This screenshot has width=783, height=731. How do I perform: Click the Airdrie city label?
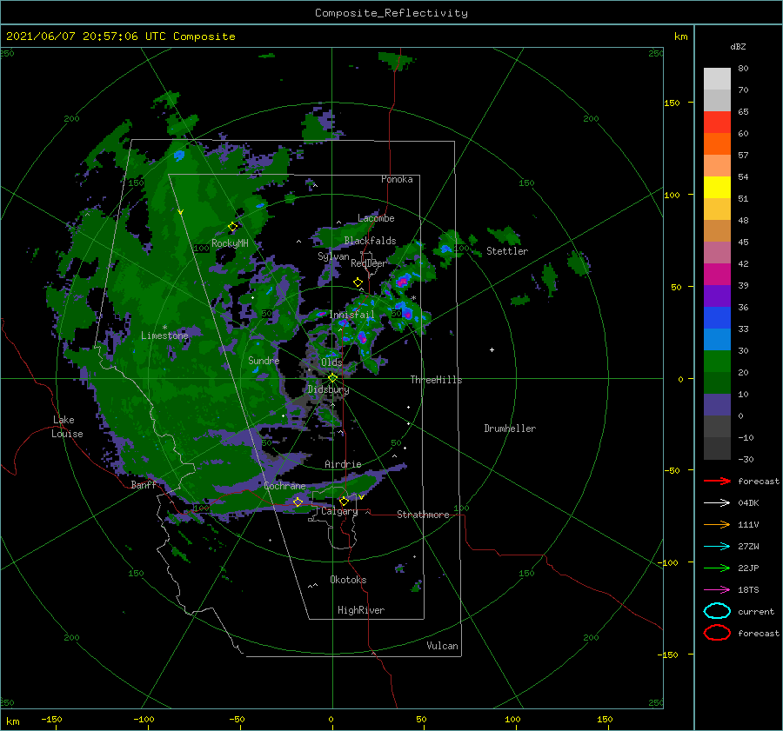[x=343, y=464]
